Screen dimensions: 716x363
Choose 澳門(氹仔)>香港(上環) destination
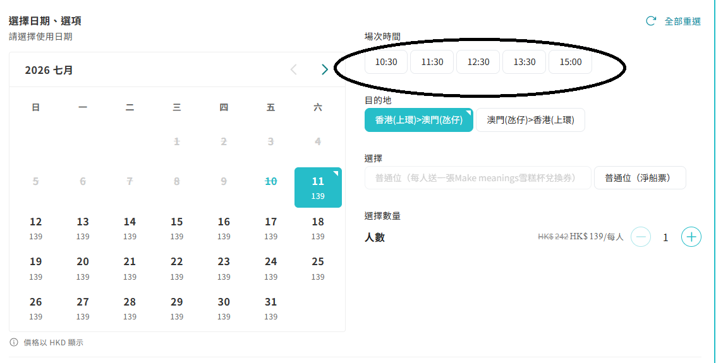pyautogui.click(x=531, y=120)
